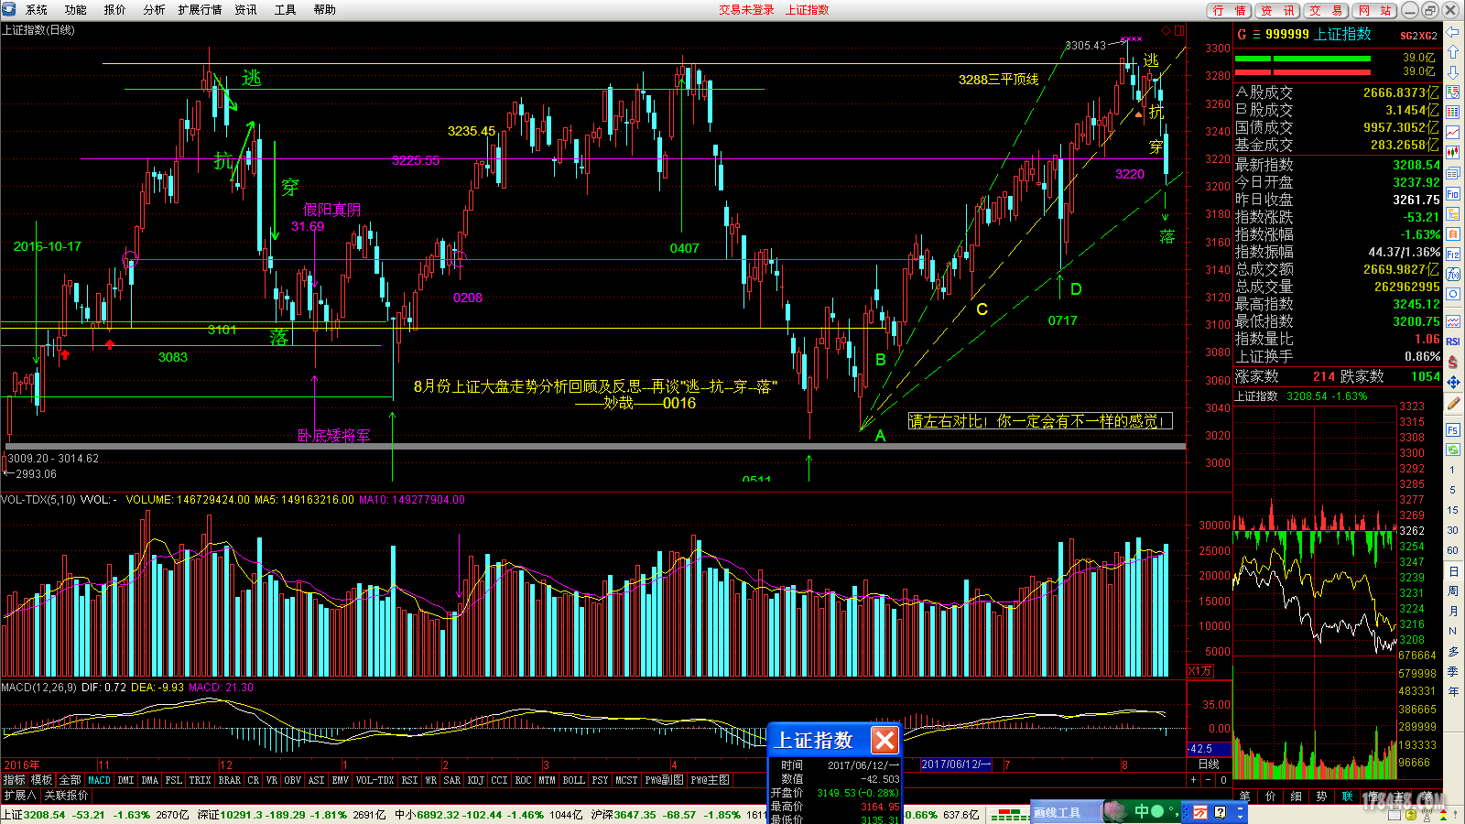1465x824 pixels.
Task: Click the blue four-way move arrows icon
Action: click(1453, 382)
